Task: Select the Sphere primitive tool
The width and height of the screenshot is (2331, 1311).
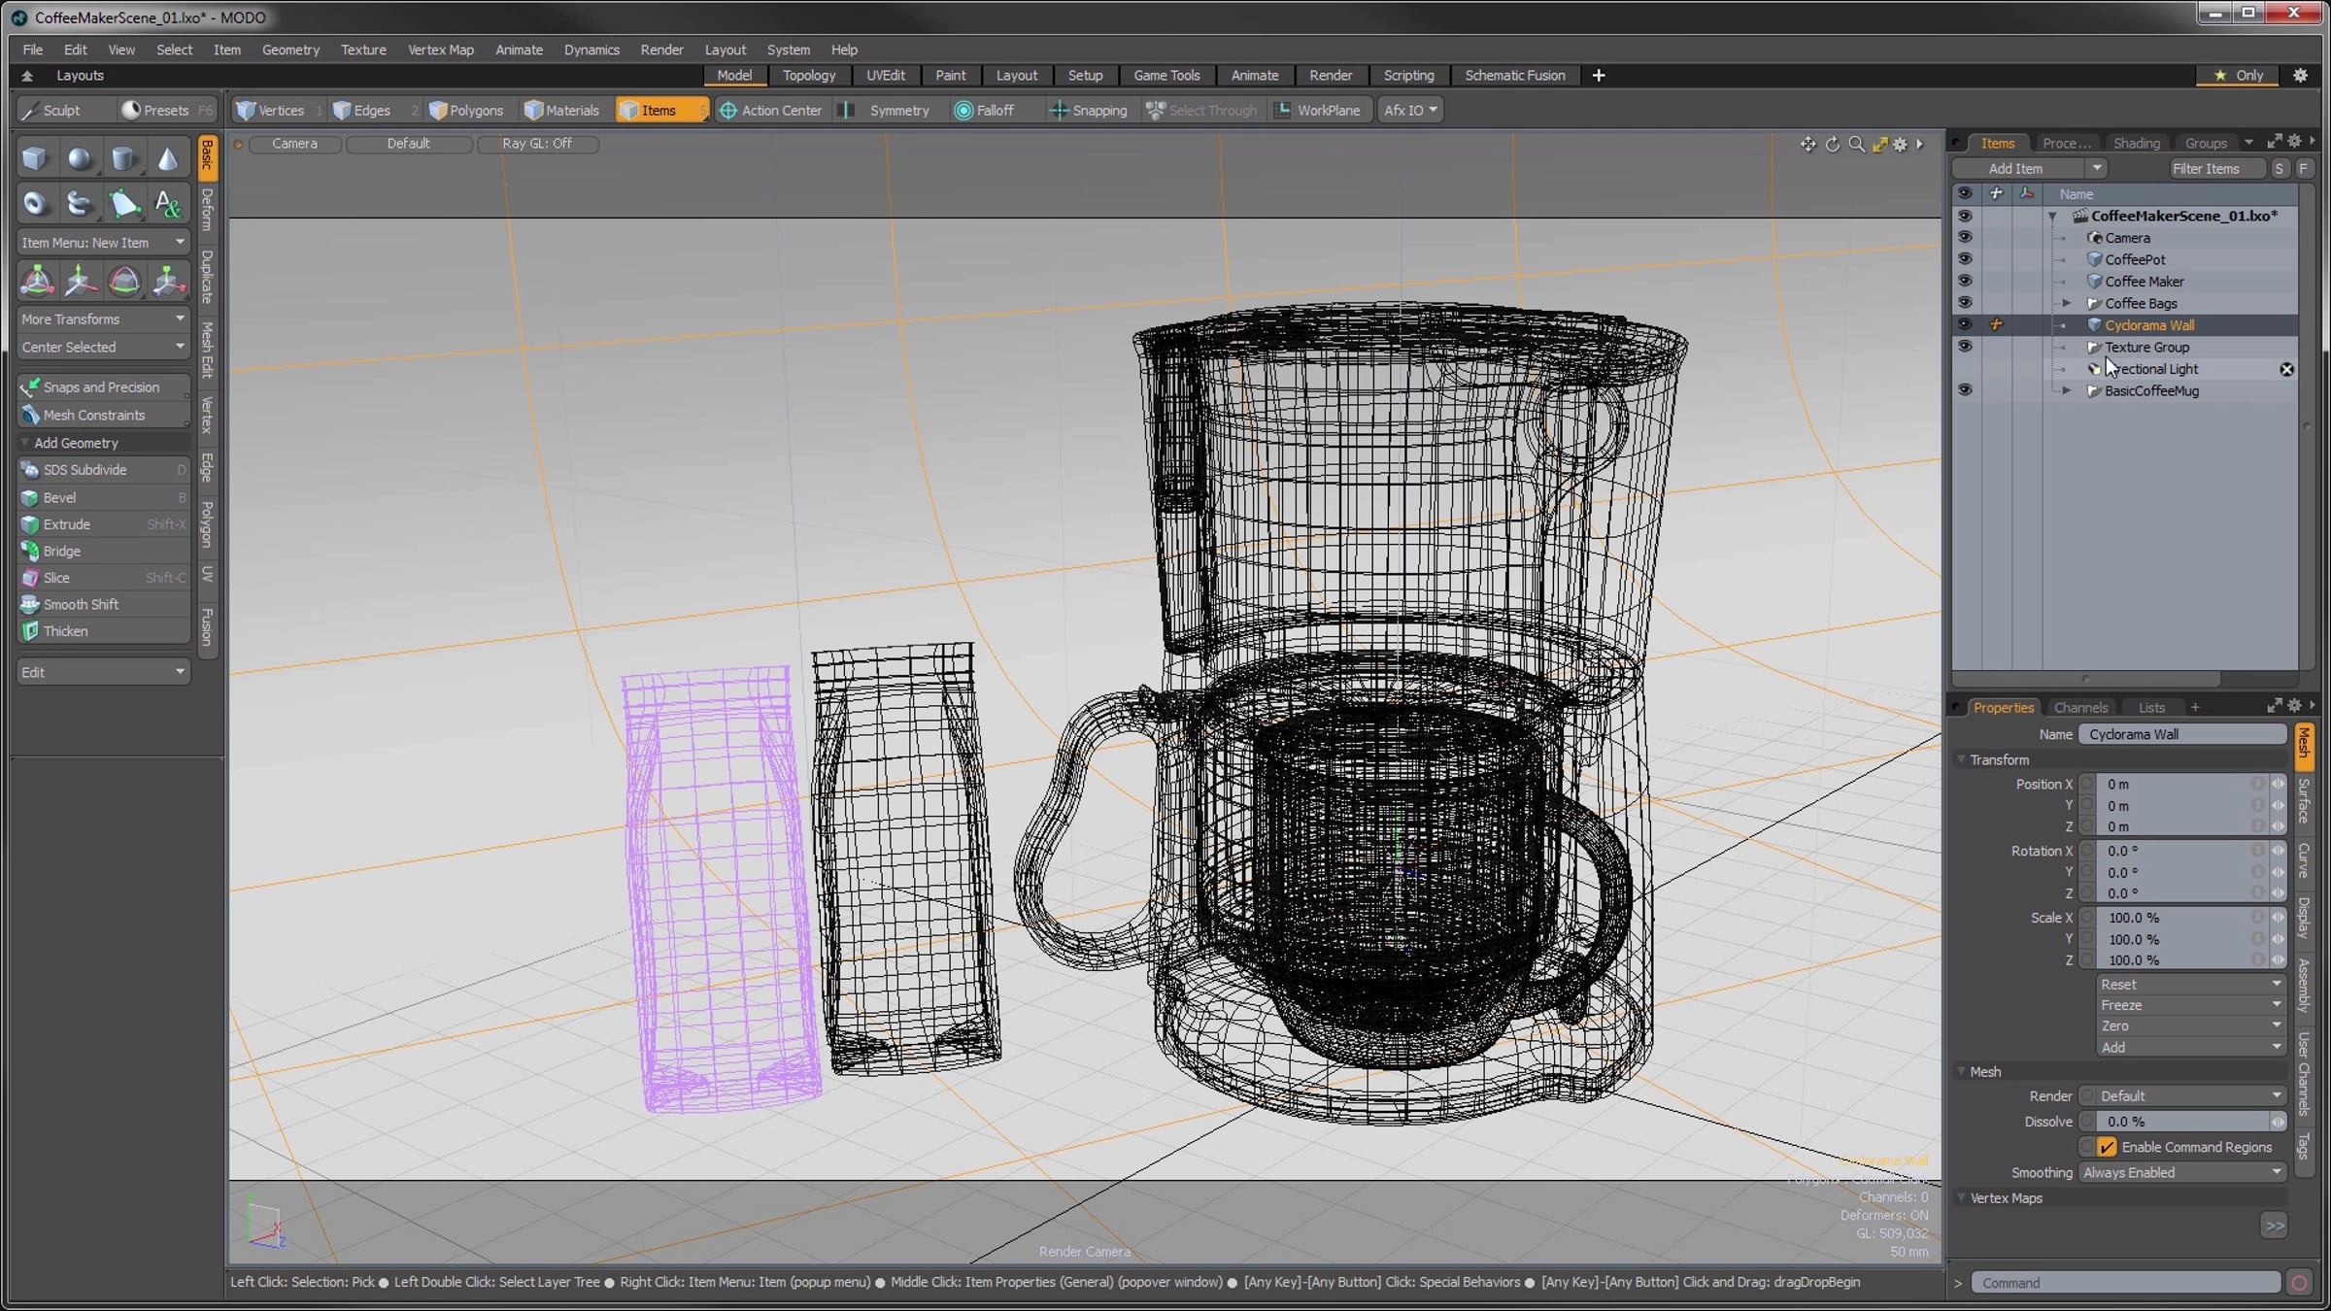Action: pos(80,158)
